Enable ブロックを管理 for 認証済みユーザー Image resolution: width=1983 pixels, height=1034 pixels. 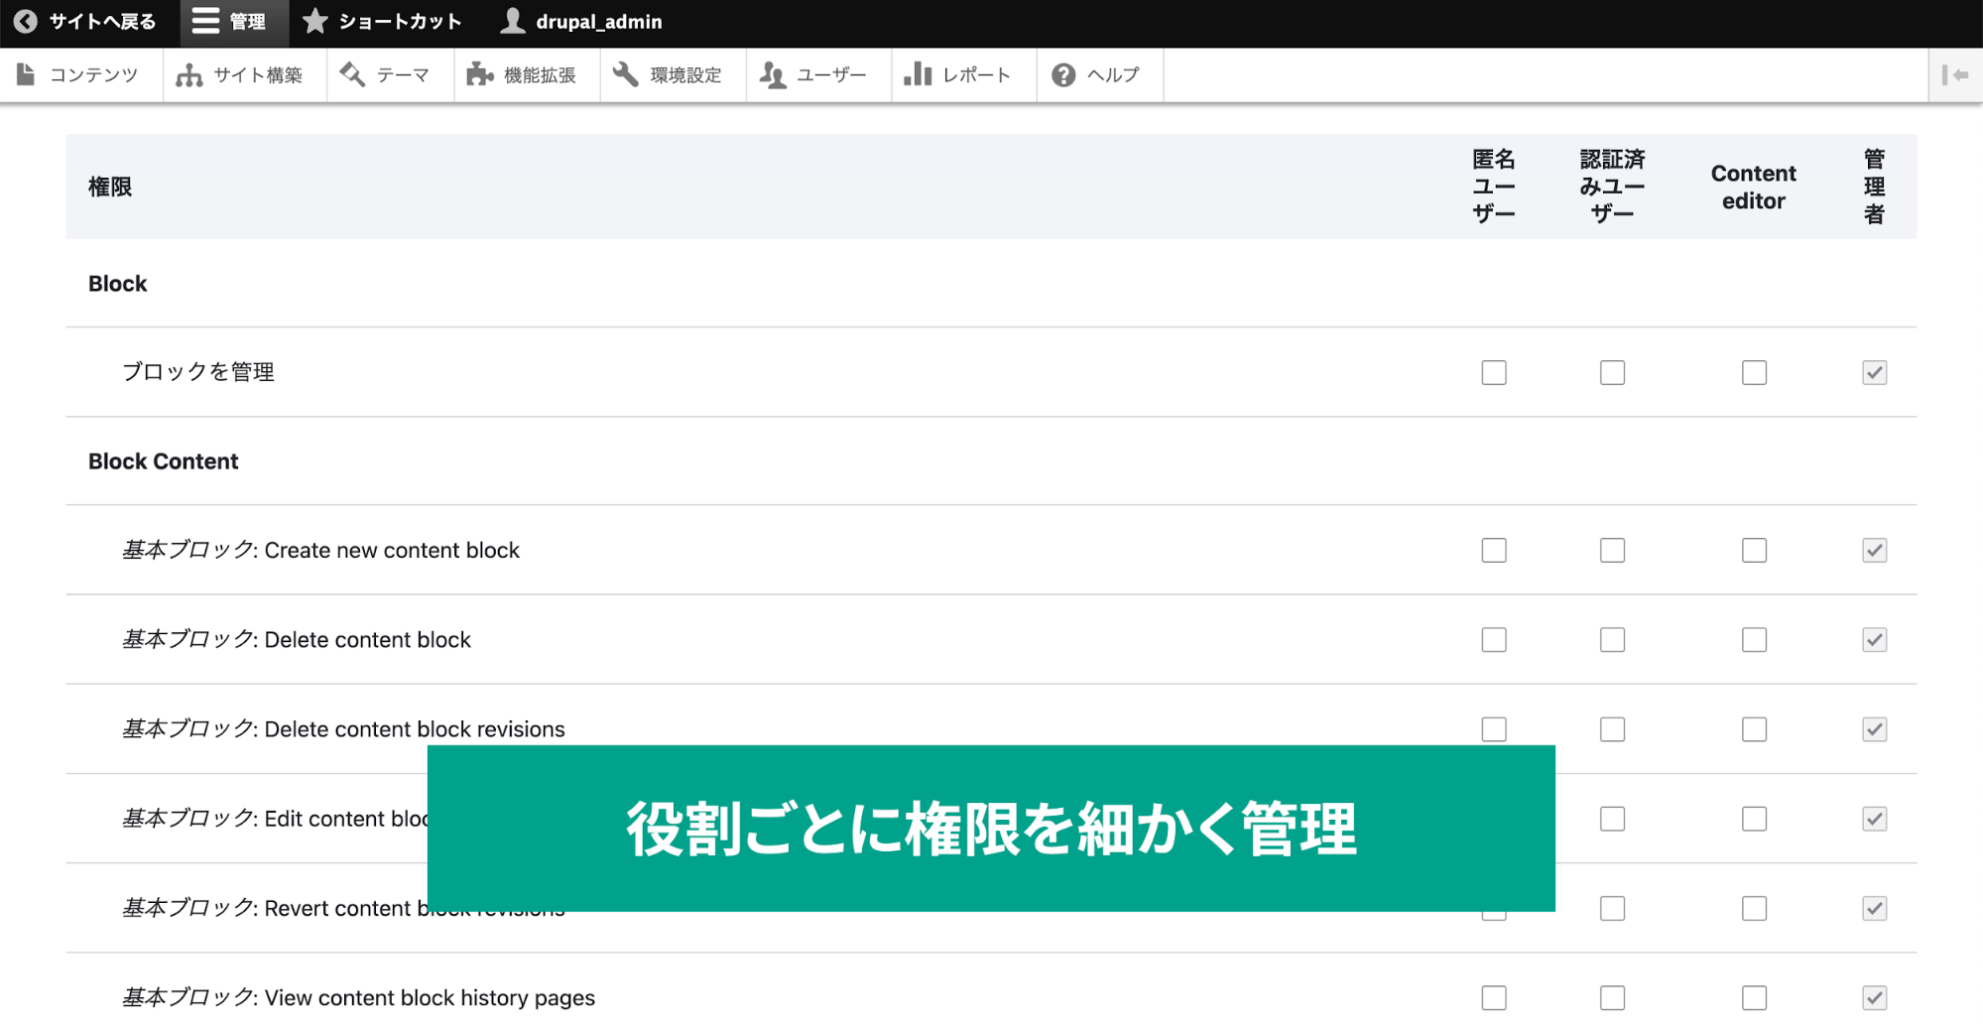click(x=1612, y=372)
